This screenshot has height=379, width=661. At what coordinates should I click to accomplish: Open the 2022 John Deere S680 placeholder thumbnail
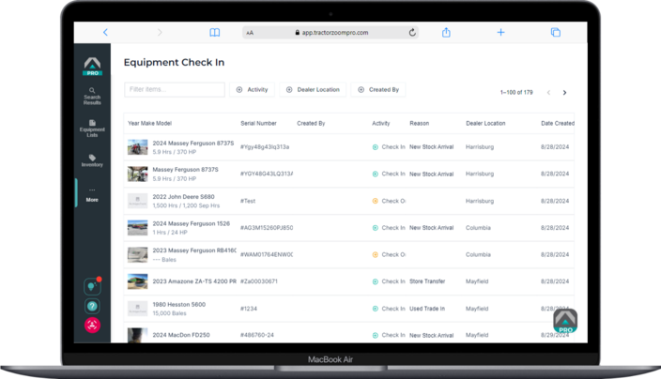pyautogui.click(x=137, y=201)
